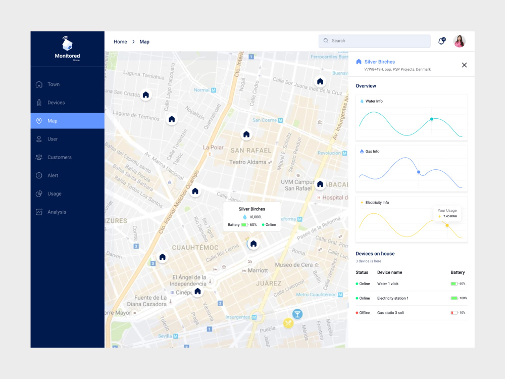This screenshot has width=505, height=379.
Task: Click the Map breadcrumb label
Action: (x=144, y=41)
